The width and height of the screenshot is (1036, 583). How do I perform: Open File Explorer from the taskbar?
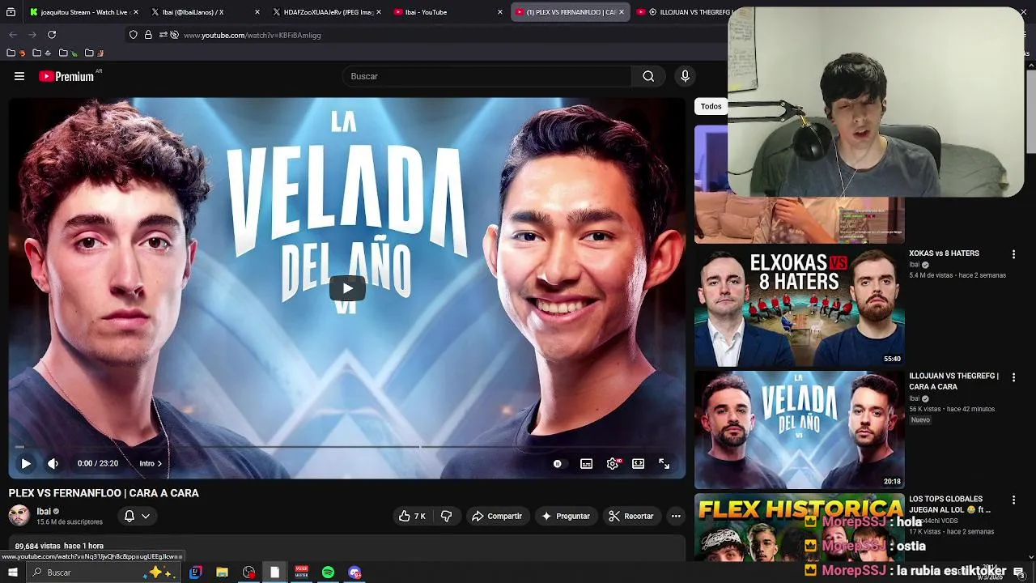pos(222,572)
